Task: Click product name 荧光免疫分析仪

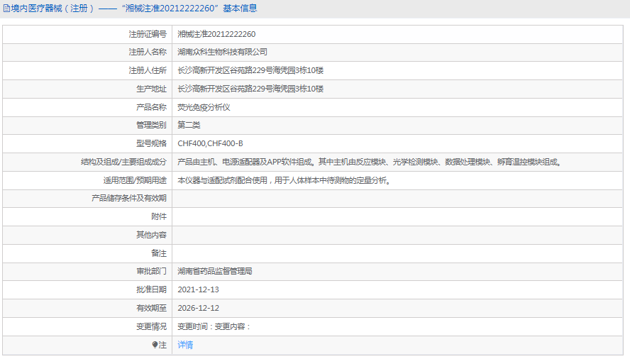Action: tap(204, 107)
